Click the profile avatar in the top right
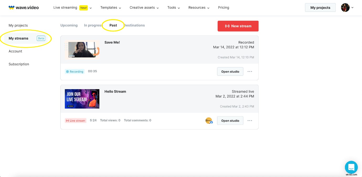 (345, 8)
